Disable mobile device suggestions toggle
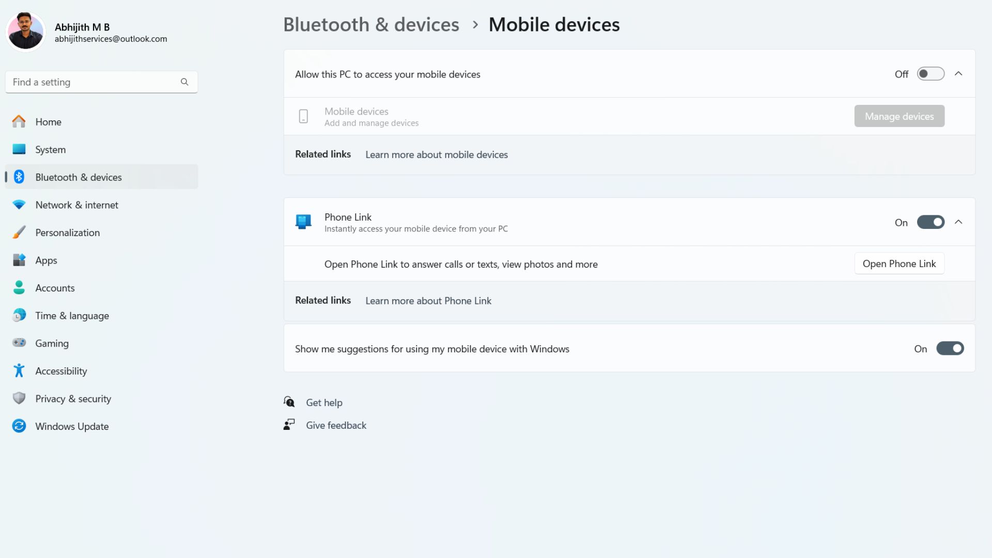992x558 pixels. (950, 348)
